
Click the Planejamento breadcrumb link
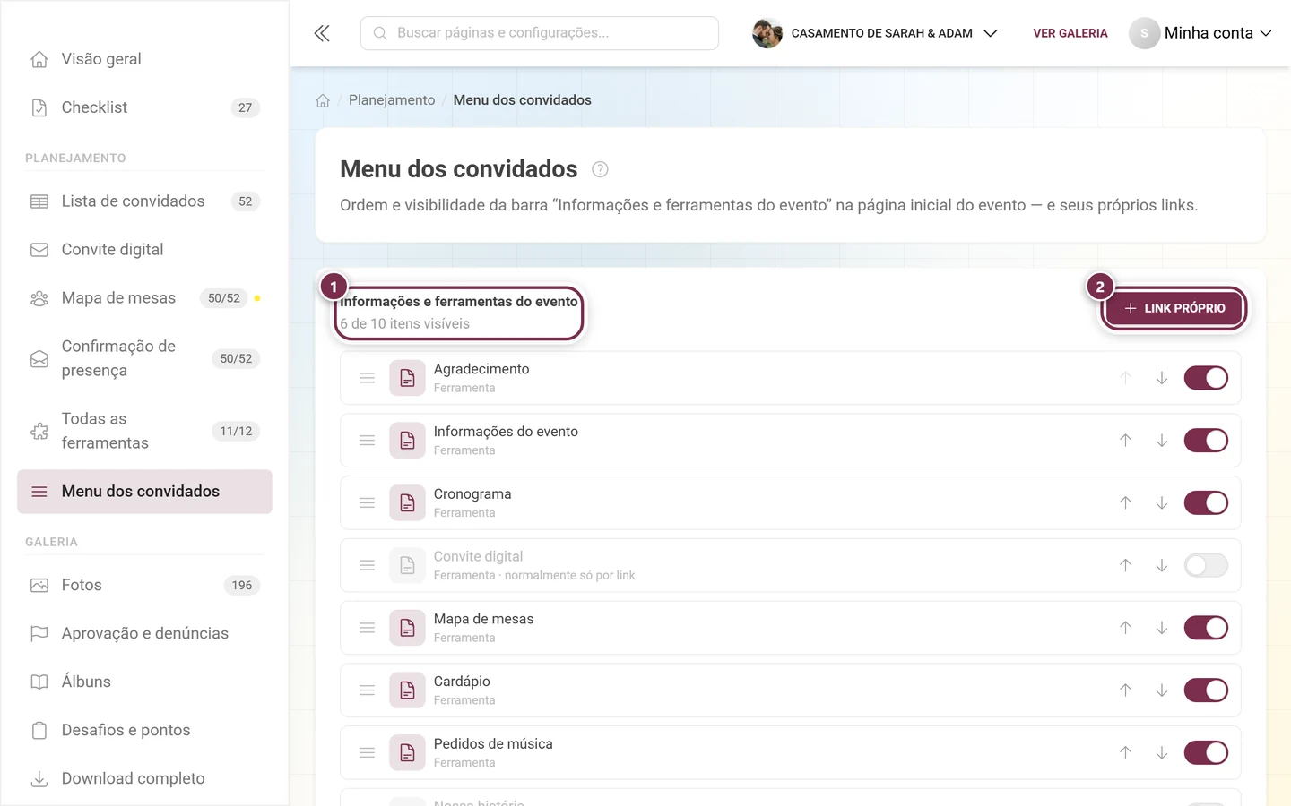(x=392, y=100)
